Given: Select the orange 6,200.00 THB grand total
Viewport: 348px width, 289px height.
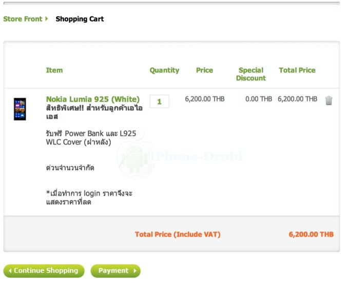Looking at the screenshot, I should tap(311, 234).
